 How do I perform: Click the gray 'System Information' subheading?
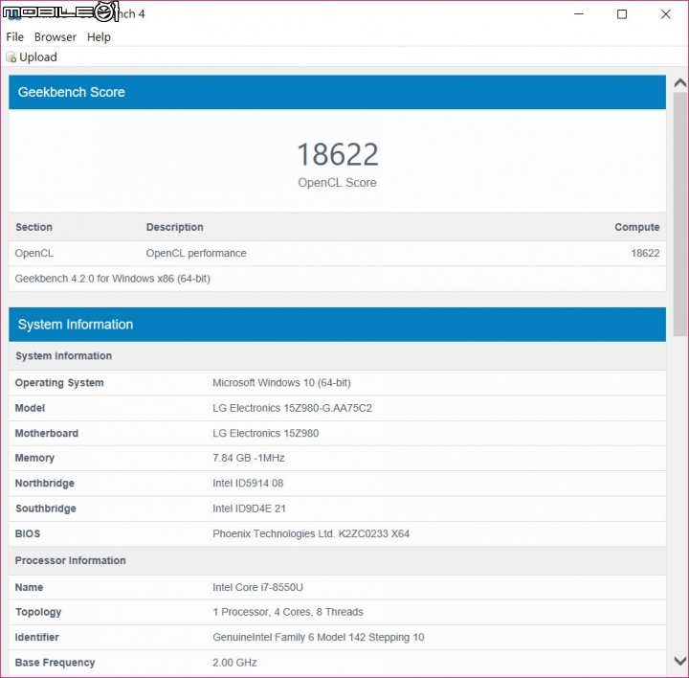click(x=64, y=355)
